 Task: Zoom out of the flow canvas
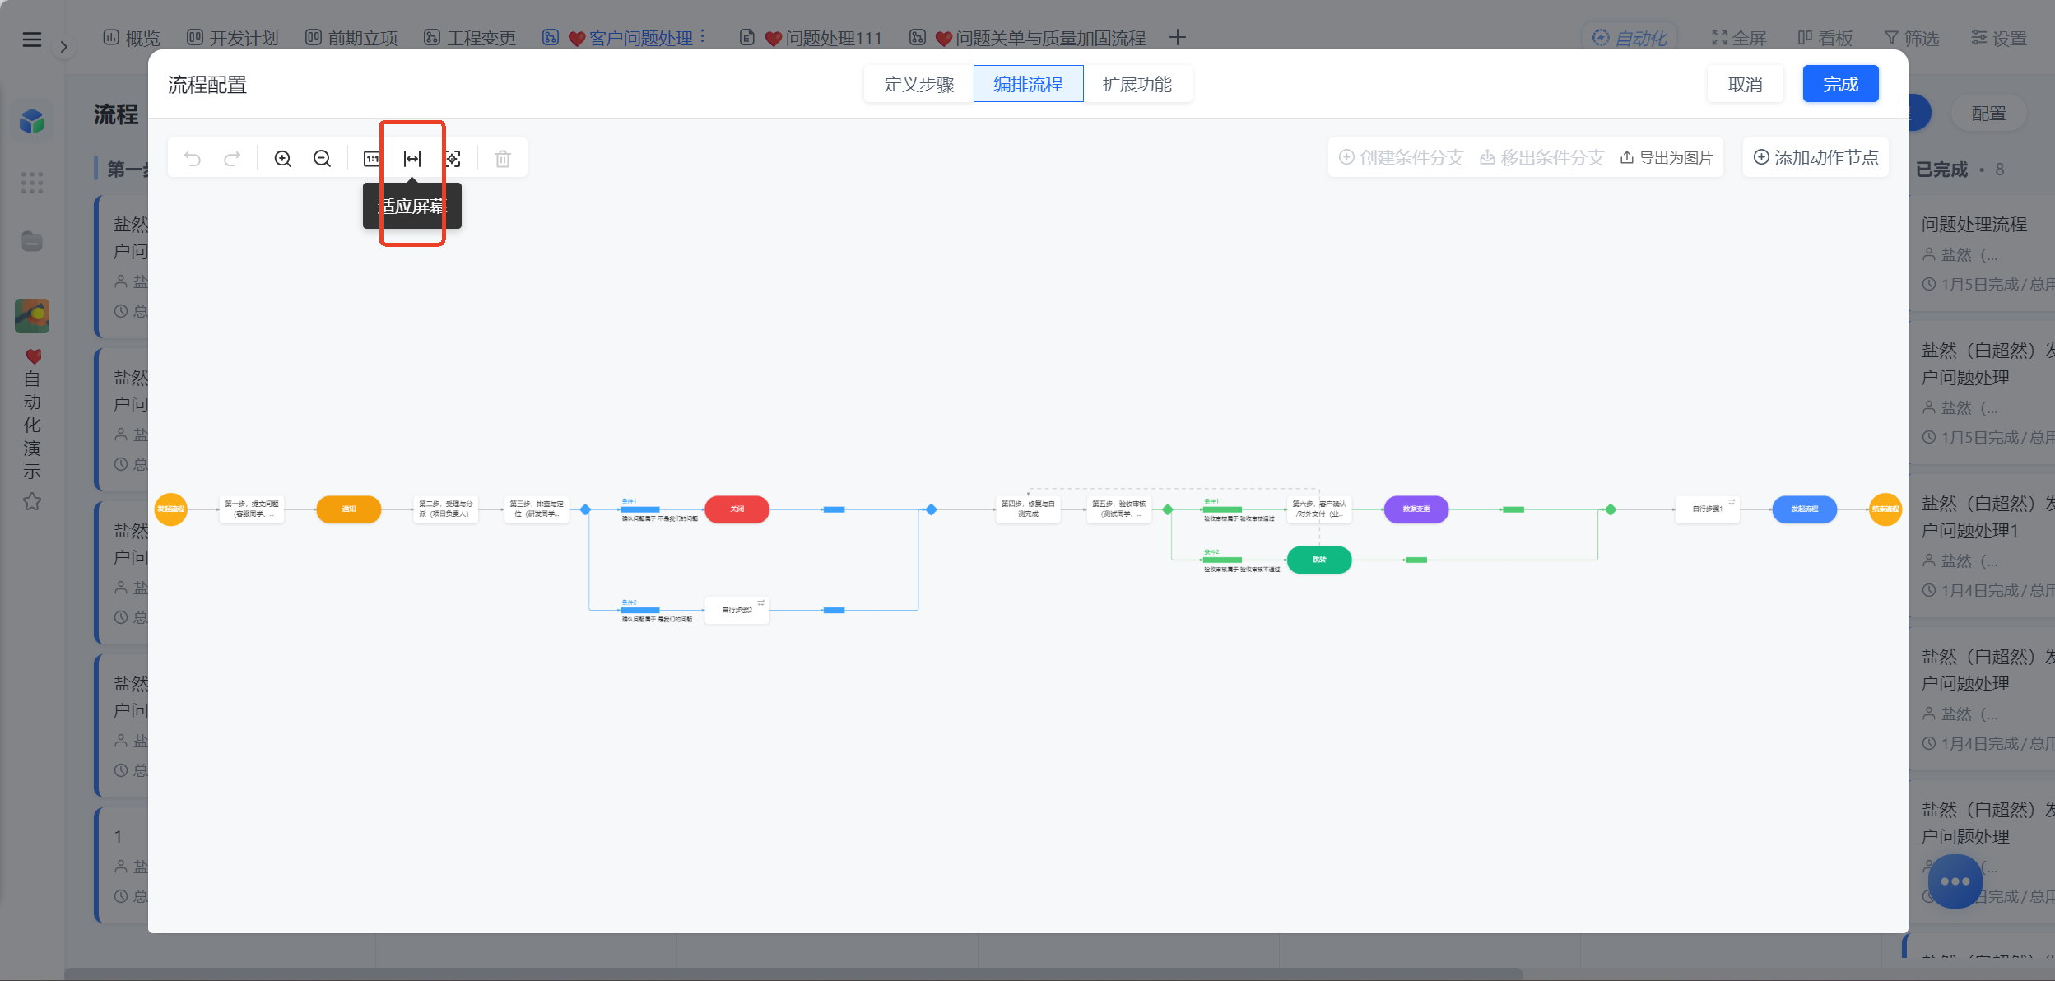click(322, 159)
